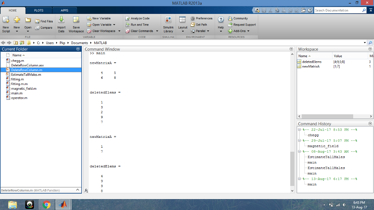Viewport: 374px width, 210px height.
Task: Click the fx function browser icon
Action: 86,190
